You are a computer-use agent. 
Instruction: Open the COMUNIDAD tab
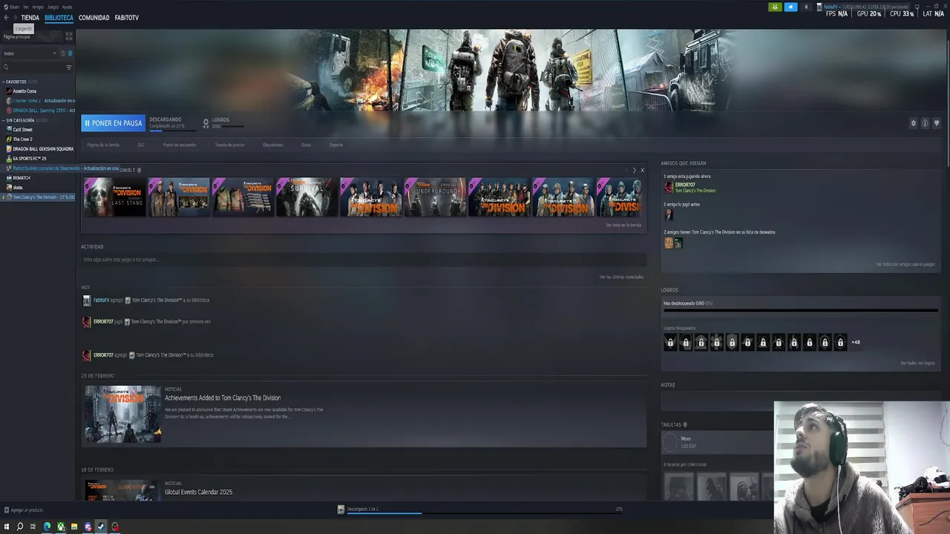pyautogui.click(x=94, y=18)
